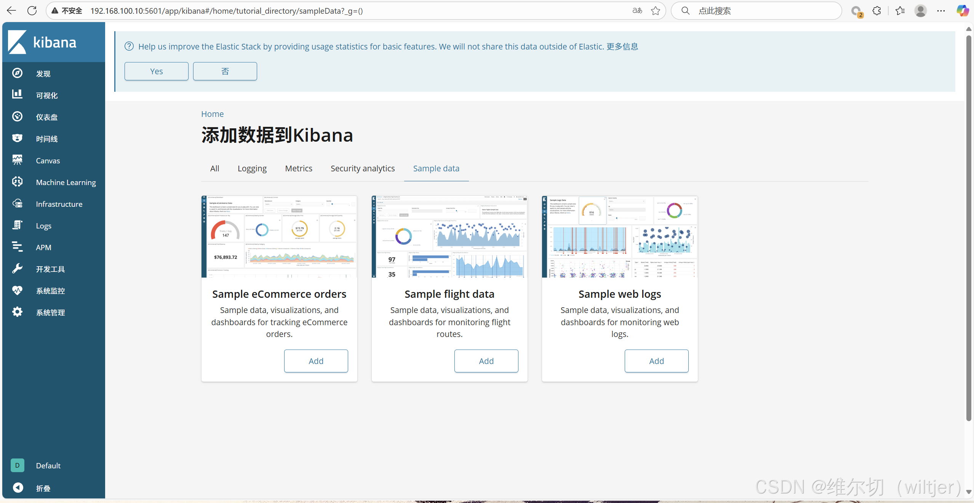Image resolution: width=974 pixels, height=503 pixels.
Task: Open the Management gear icon
Action: (x=17, y=312)
